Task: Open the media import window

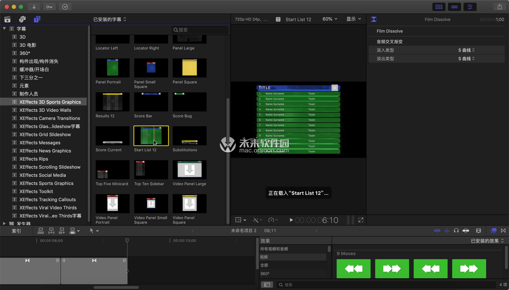Action: point(34,7)
